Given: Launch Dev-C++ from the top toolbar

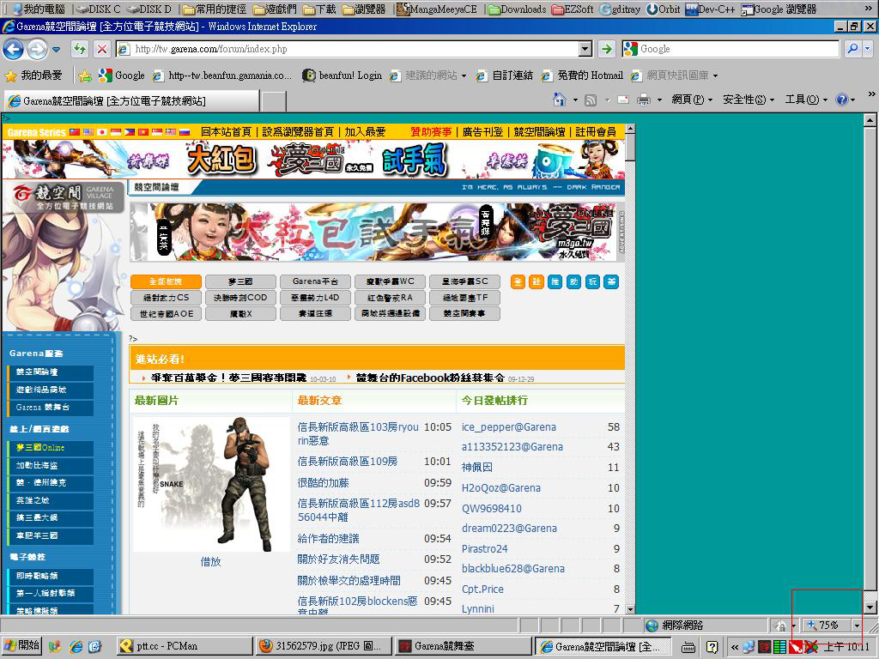Looking at the screenshot, I should (x=710, y=9).
